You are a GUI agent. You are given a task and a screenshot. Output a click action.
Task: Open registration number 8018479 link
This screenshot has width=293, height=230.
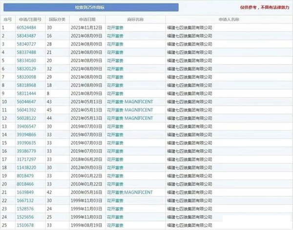point(25,176)
